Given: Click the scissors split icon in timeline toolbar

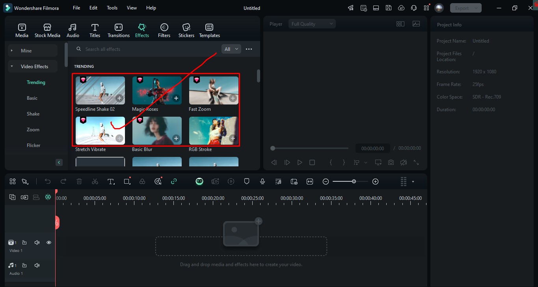Looking at the screenshot, I should click(95, 181).
